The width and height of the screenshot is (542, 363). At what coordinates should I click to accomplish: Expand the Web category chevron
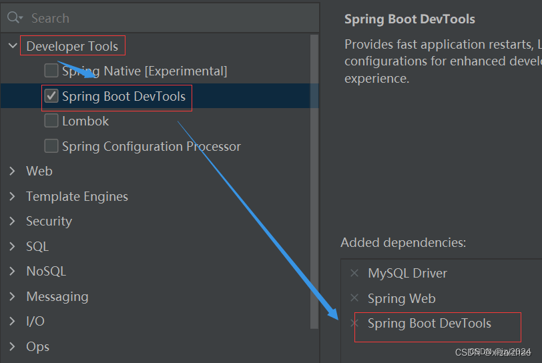click(12, 171)
